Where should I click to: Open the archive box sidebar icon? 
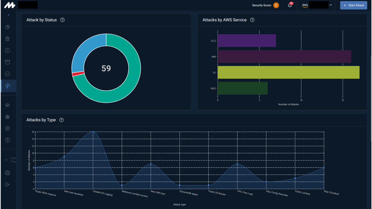(x=8, y=62)
